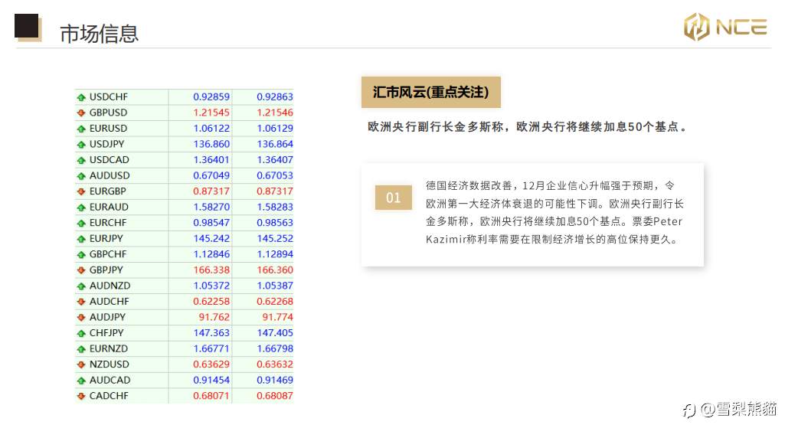This screenshot has width=785, height=438.
Task: Click the bid price 1.06122
Action: [211, 128]
